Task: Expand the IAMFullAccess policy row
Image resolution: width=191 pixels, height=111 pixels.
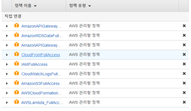Action: point(7,64)
